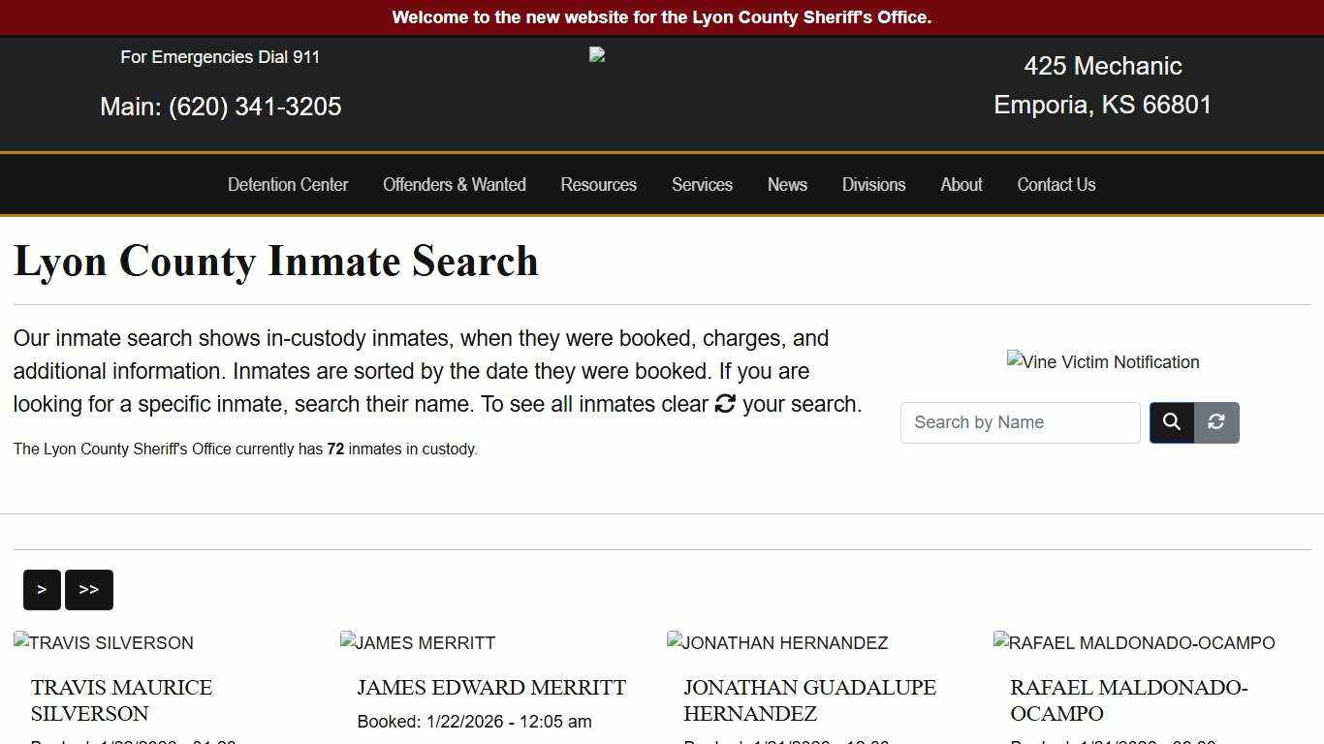Image resolution: width=1324 pixels, height=744 pixels.
Task: Open the Resources menu
Action: 598,184
